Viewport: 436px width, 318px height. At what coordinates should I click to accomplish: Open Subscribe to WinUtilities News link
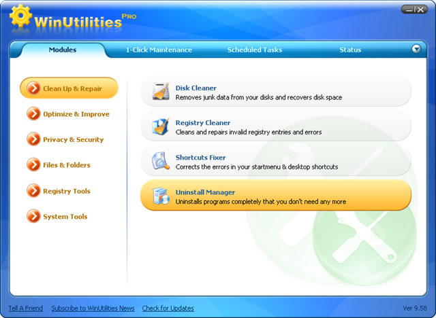93,308
